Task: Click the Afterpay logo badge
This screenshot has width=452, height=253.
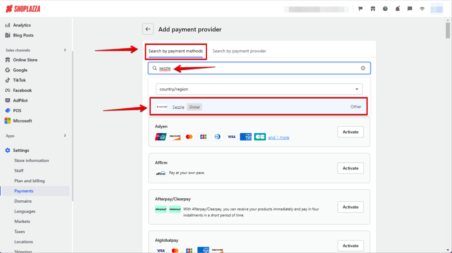Action: click(x=161, y=209)
